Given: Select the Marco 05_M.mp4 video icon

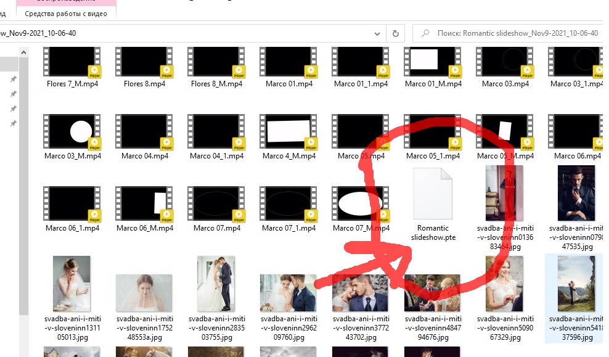Looking at the screenshot, I should tap(505, 131).
